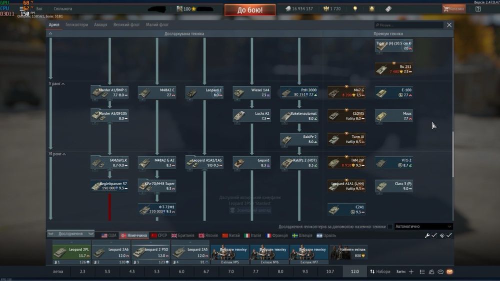Click Найняти екіпаж for 800 eagles
Screen dimensions: 500x281
[x=348, y=253]
